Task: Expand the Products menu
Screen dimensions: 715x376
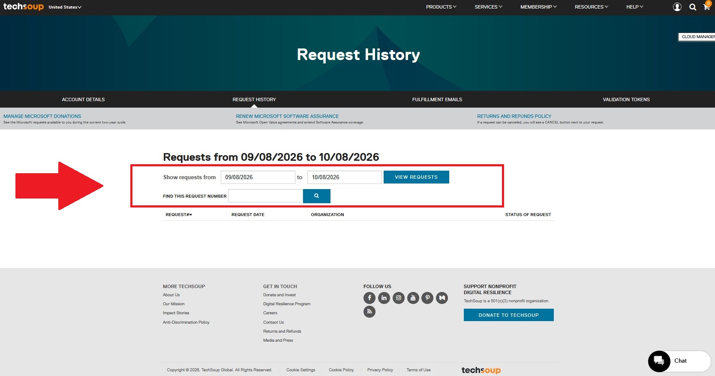Action: pos(441,7)
